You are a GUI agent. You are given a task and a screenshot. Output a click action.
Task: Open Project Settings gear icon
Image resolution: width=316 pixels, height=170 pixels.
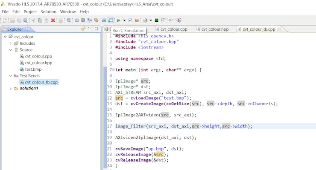[x=83, y=20]
